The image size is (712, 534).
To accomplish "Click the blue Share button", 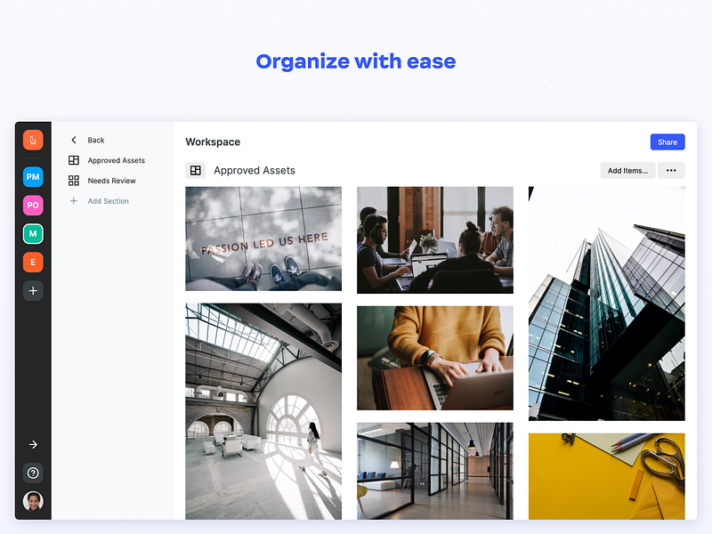I will tap(667, 142).
